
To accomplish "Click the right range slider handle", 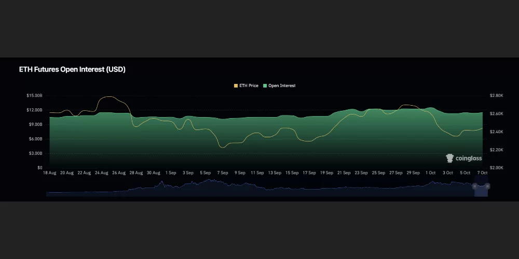I will point(487,186).
